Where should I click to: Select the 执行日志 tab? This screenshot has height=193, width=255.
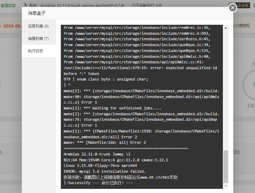[39, 51]
